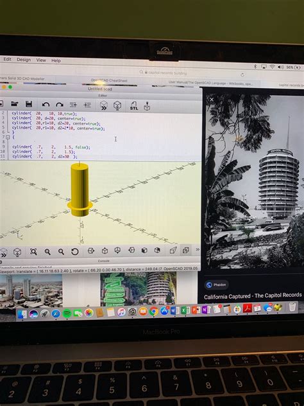
Task: Click View All in the viewer toolbar
Action: coord(33,251)
